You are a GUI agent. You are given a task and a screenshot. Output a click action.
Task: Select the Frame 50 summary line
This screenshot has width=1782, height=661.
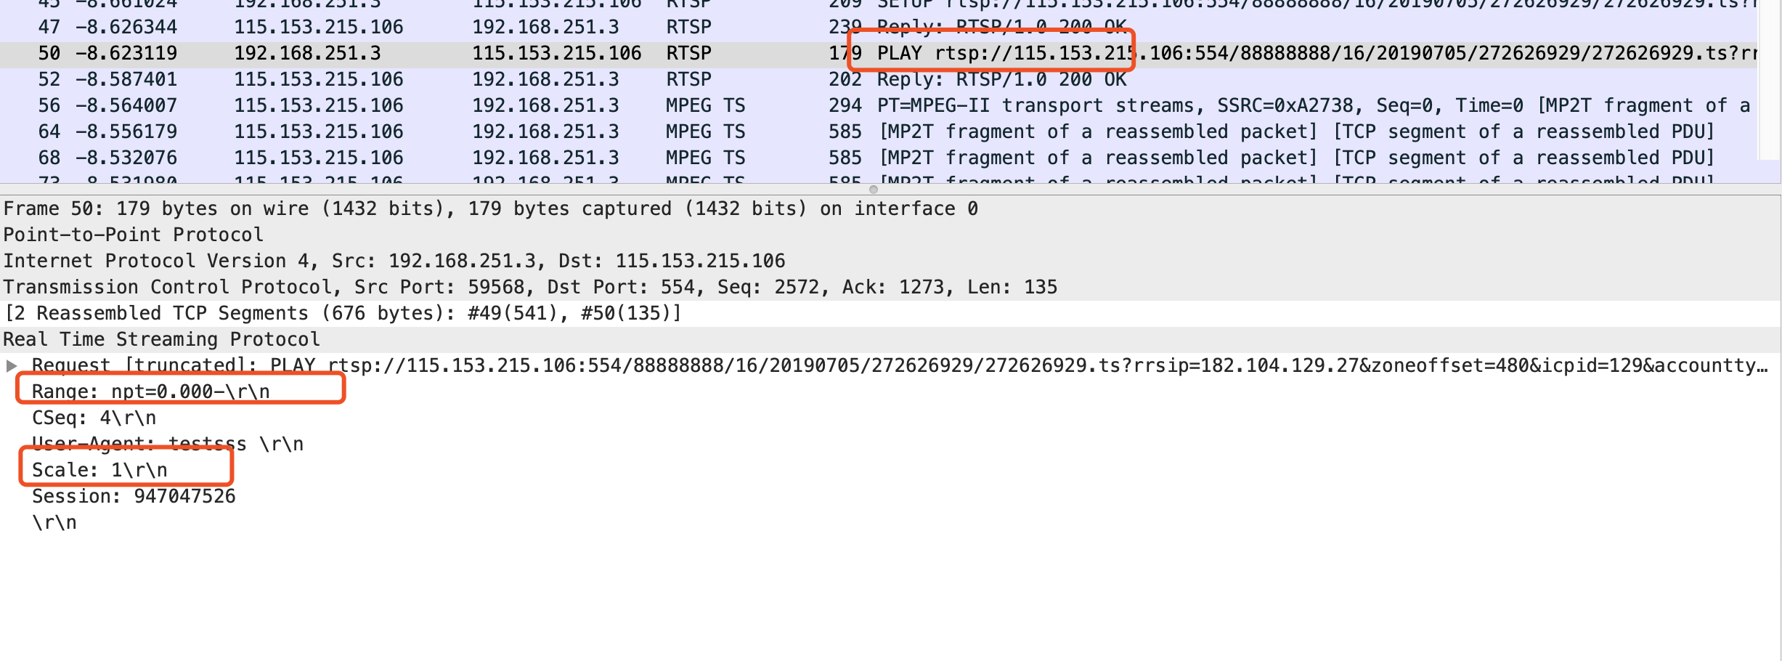[x=290, y=208]
